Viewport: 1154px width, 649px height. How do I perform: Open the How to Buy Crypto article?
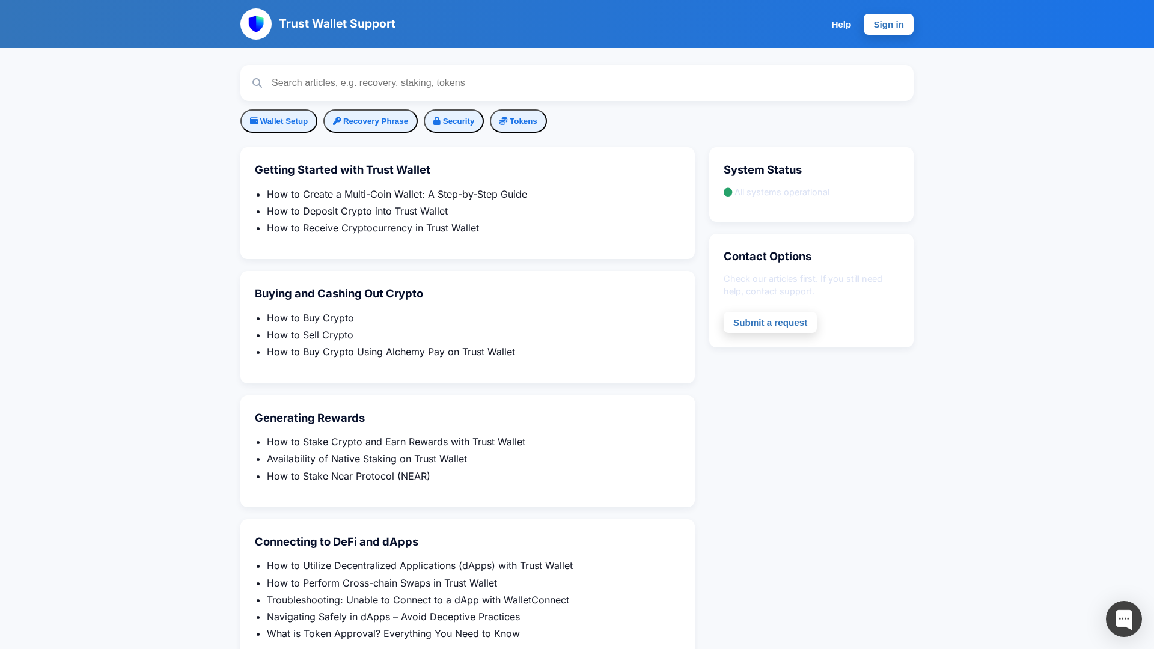310,318
